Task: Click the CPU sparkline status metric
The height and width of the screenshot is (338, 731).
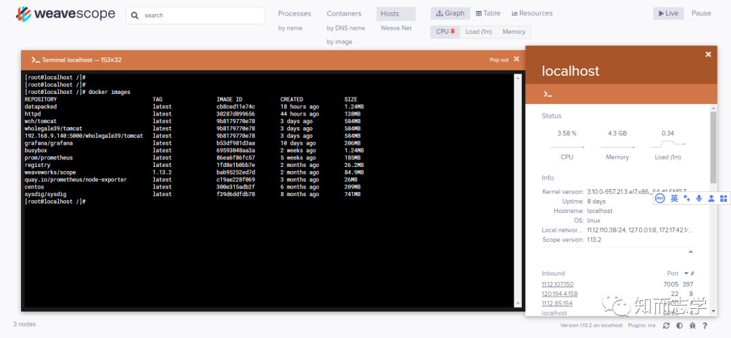Action: 567,146
